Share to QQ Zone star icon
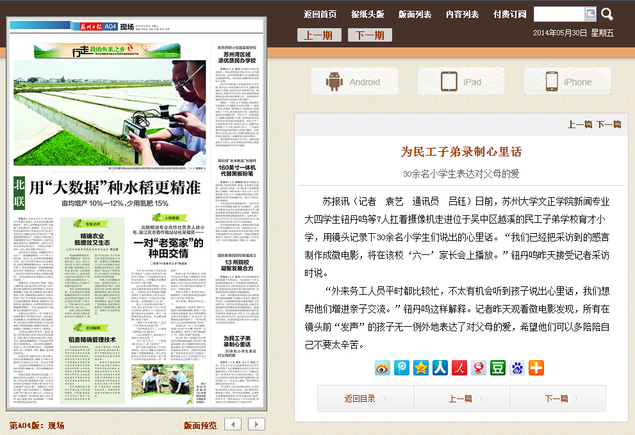 tap(421, 368)
